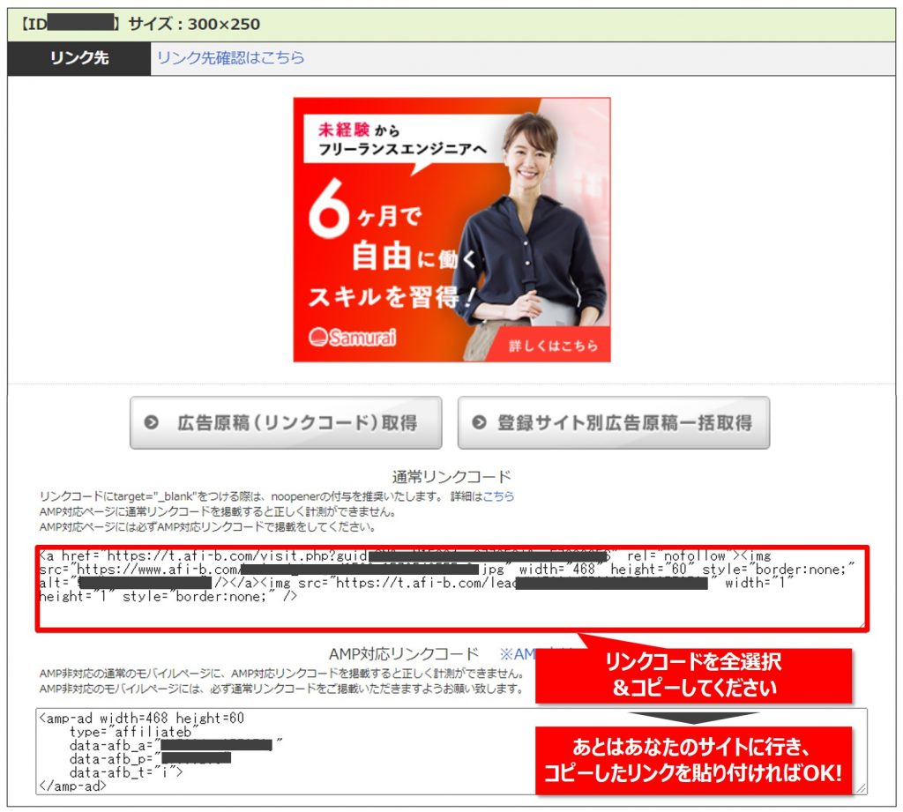Click the black downward arrow between red callouts
The width and height of the screenshot is (903, 812).
click(693, 718)
